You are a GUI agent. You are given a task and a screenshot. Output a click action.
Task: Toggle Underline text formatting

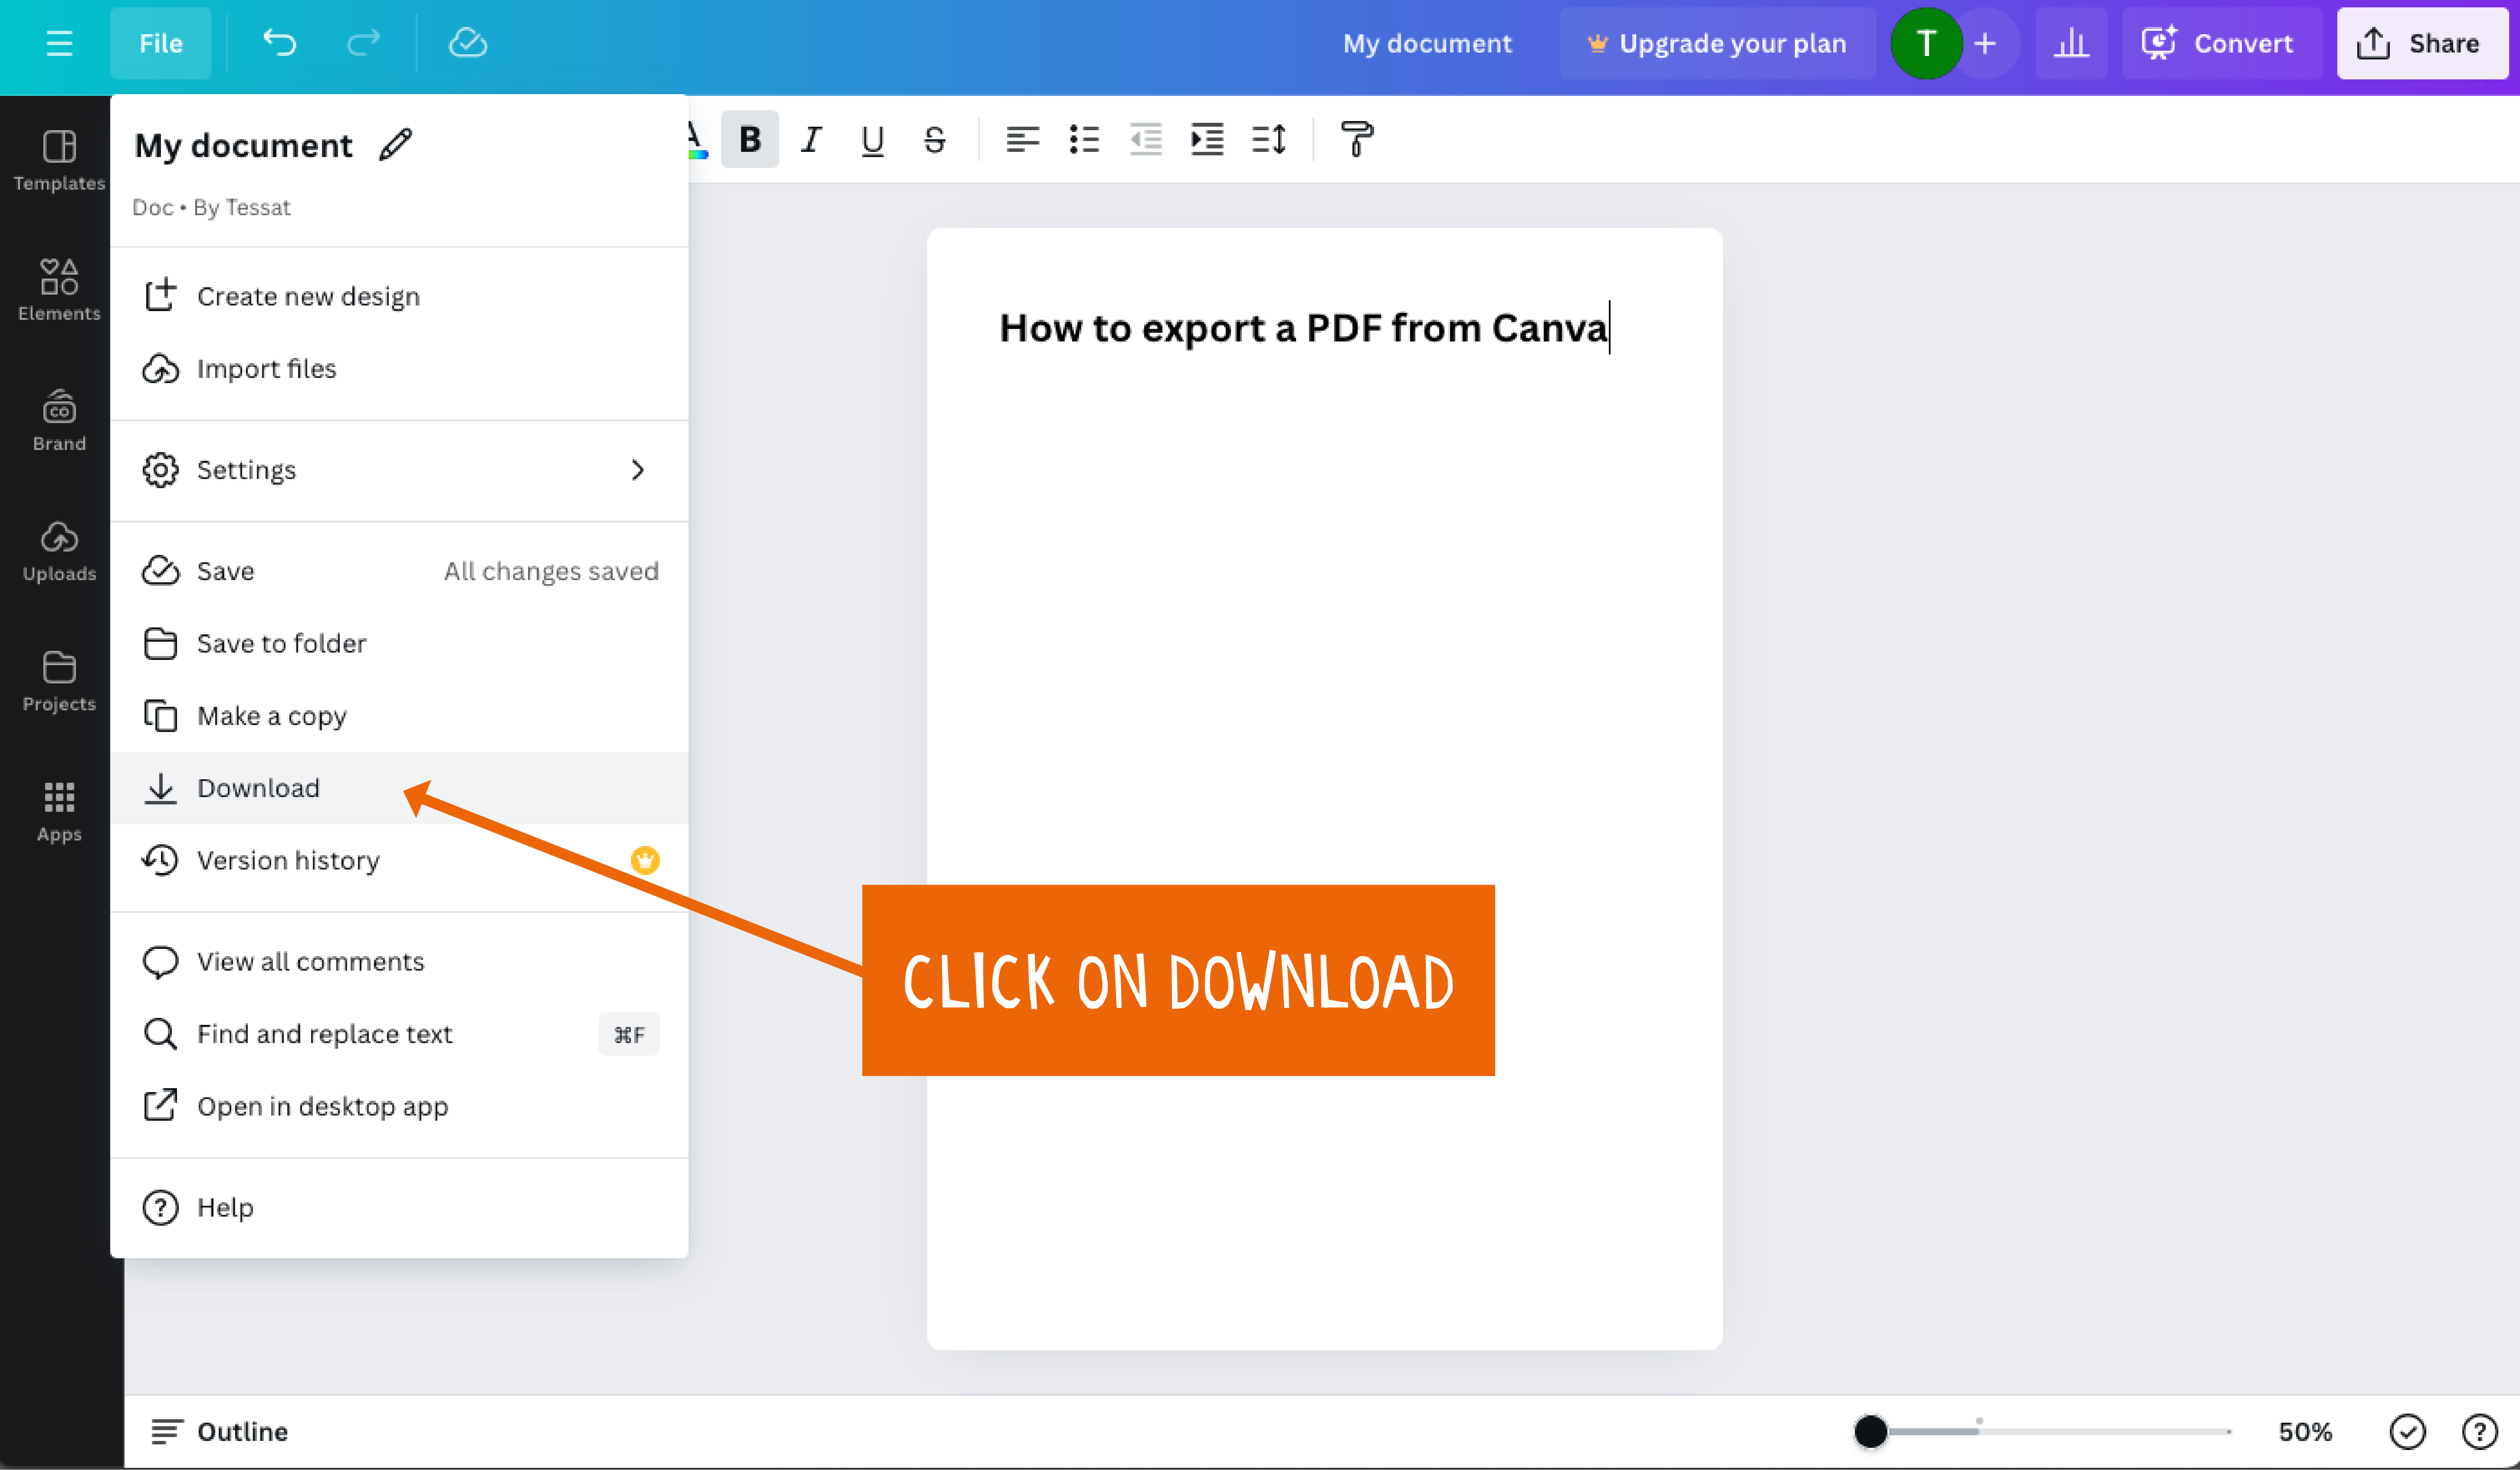[870, 138]
